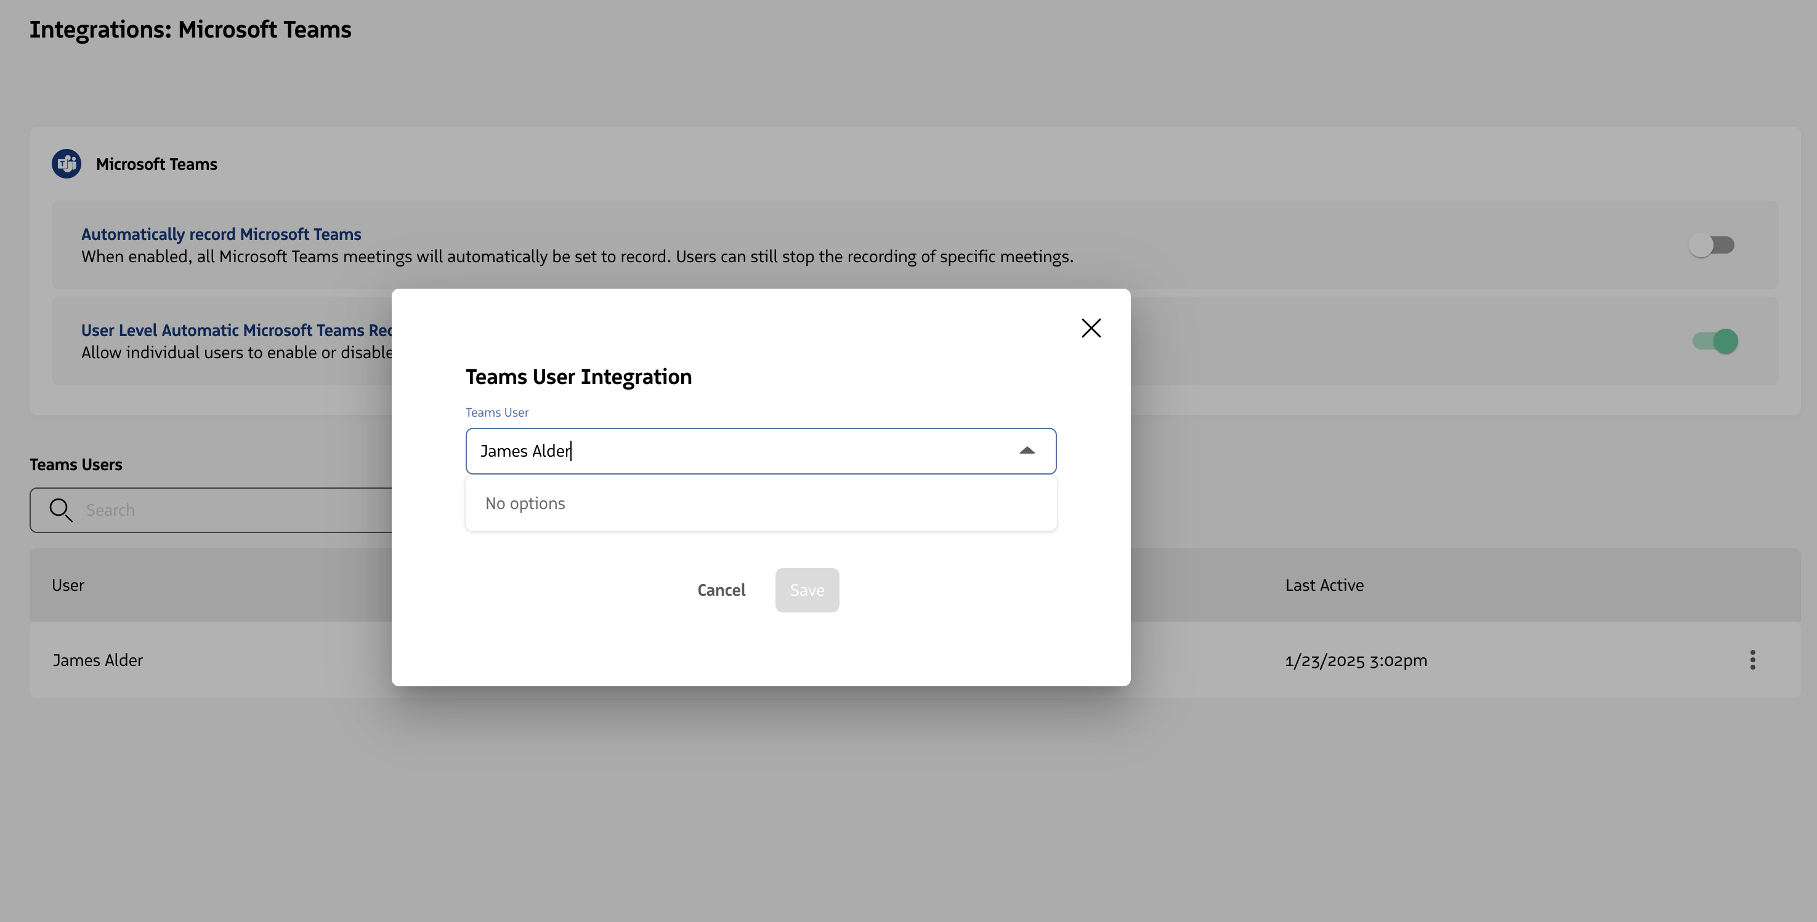
Task: Click the 1/23/2025 3:02pm last active cell
Action: [1356, 660]
